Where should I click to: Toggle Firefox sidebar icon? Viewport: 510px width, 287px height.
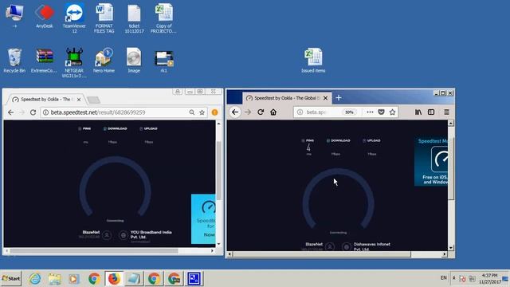[x=431, y=112]
